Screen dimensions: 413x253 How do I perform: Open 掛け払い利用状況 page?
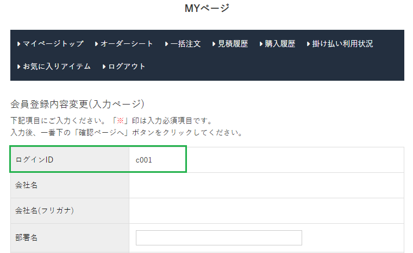click(342, 44)
